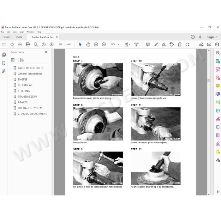Switch to the Home tab
Screen dimensions: 221x221
6,37
